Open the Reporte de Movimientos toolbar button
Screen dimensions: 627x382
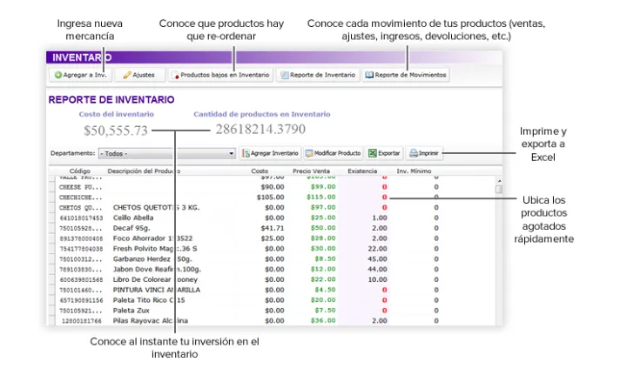[x=405, y=76]
